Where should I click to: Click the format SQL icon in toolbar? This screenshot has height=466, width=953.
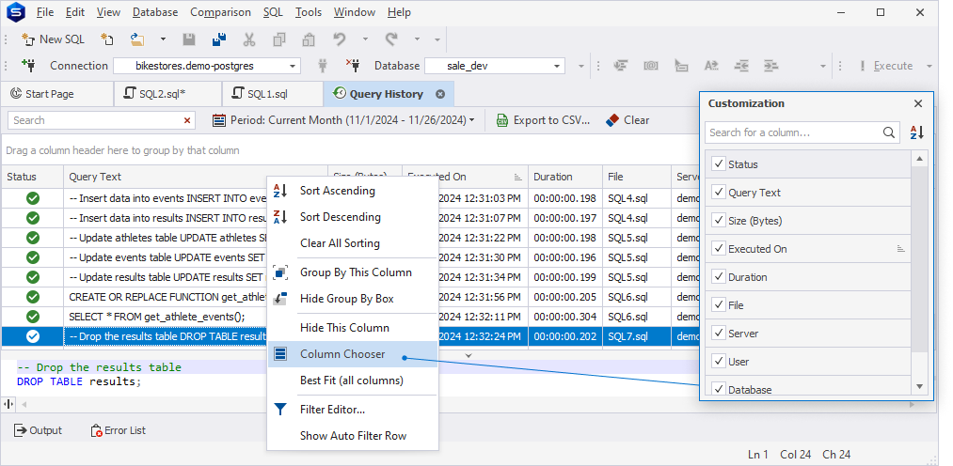(x=621, y=66)
